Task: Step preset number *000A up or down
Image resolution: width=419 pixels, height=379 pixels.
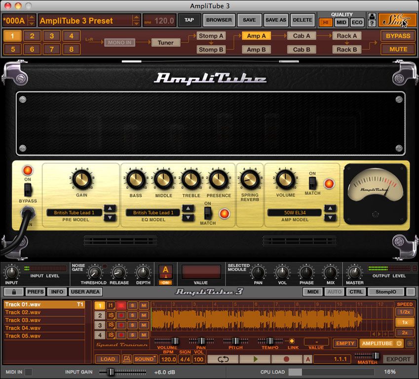Action: (32, 20)
